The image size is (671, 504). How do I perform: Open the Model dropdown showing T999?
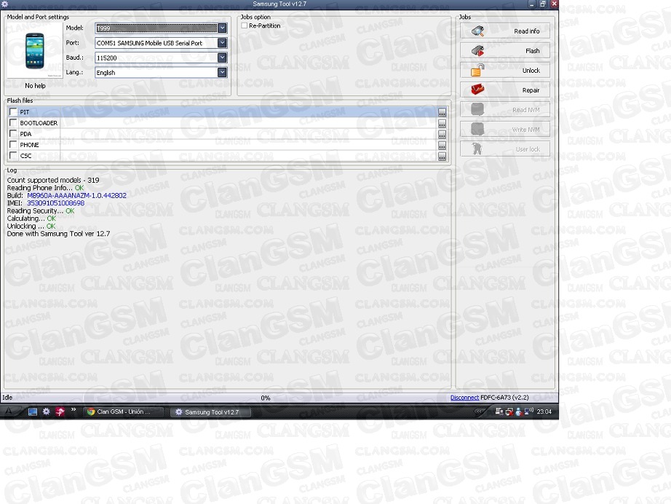222,28
